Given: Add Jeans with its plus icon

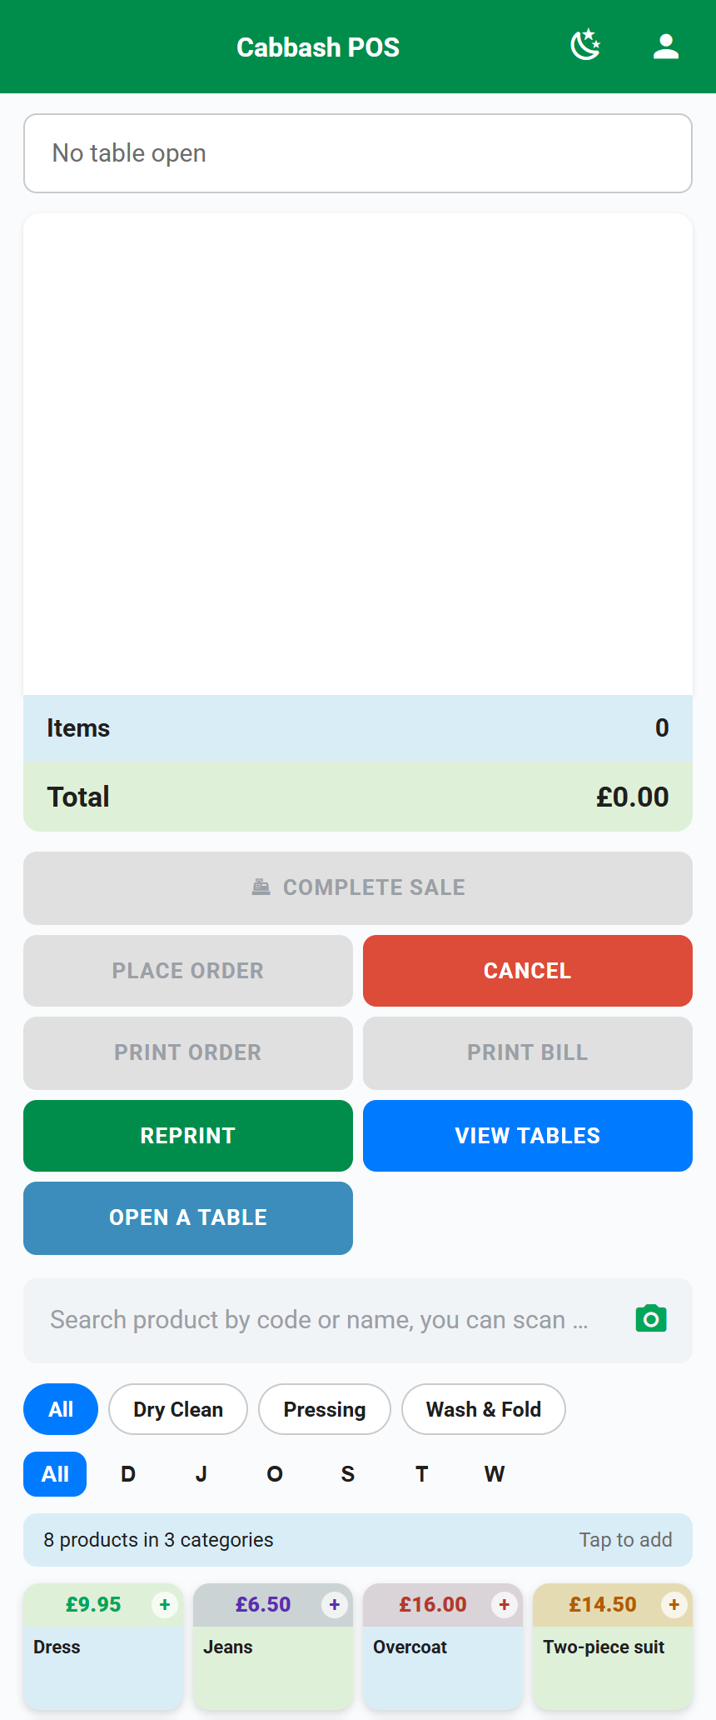Looking at the screenshot, I should point(335,1604).
